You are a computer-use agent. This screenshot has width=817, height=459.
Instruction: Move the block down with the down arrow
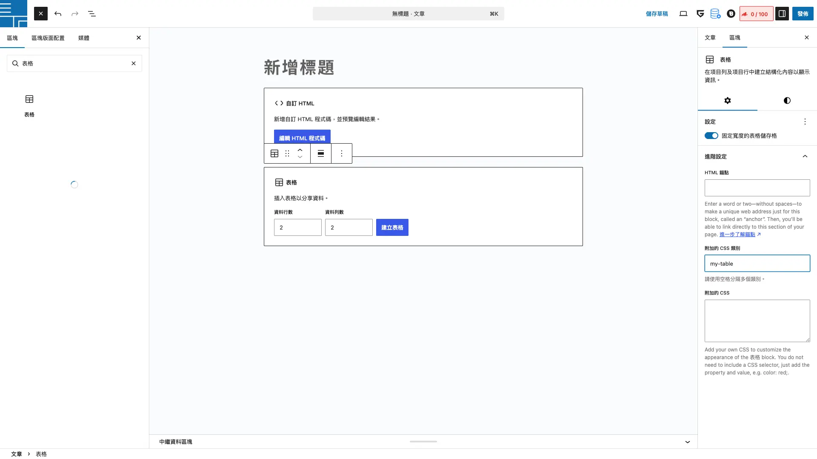(300, 157)
